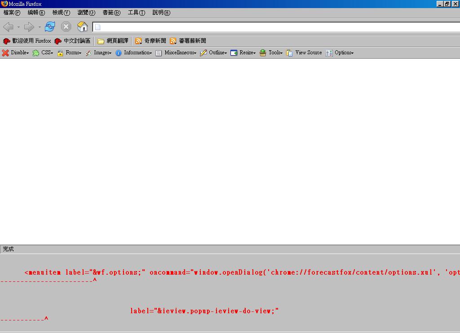Expand the Forms dropdown
The height and width of the screenshot is (333, 460).
80,53
